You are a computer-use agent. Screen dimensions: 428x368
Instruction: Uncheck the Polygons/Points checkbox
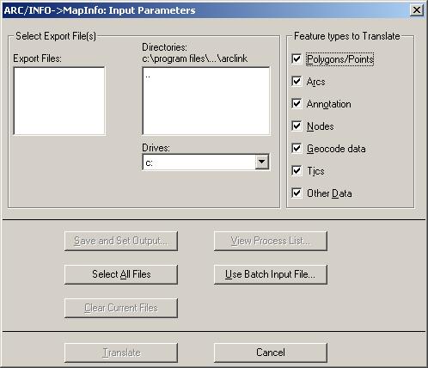[297, 59]
